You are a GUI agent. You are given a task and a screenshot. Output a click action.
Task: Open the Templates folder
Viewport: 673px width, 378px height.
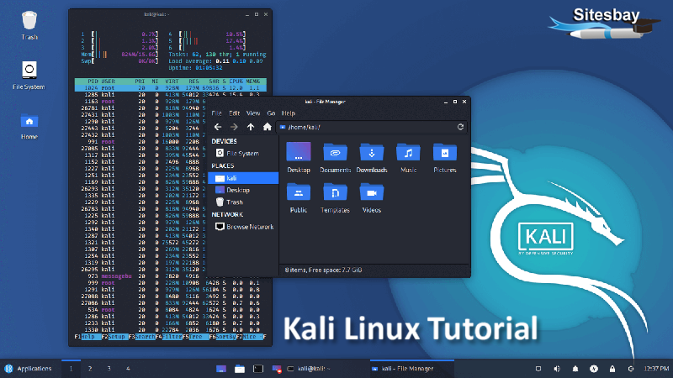click(335, 197)
